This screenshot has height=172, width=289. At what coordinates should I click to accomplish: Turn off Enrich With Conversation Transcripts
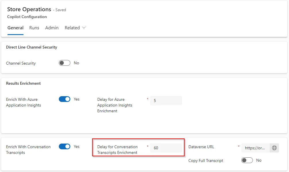click(65, 146)
